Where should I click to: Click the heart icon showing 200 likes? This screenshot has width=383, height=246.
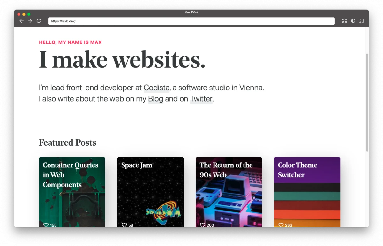[x=203, y=225]
